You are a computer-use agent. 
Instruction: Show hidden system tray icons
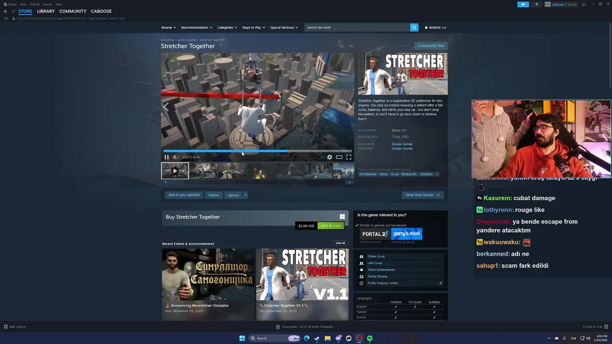point(549,338)
